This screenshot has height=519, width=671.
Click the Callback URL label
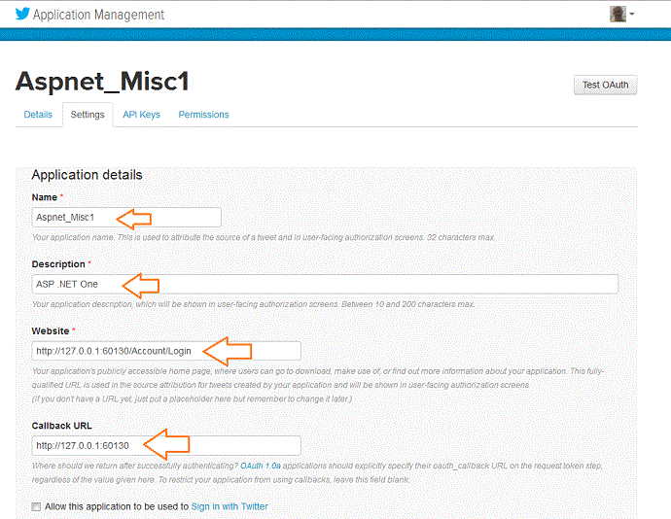click(61, 426)
